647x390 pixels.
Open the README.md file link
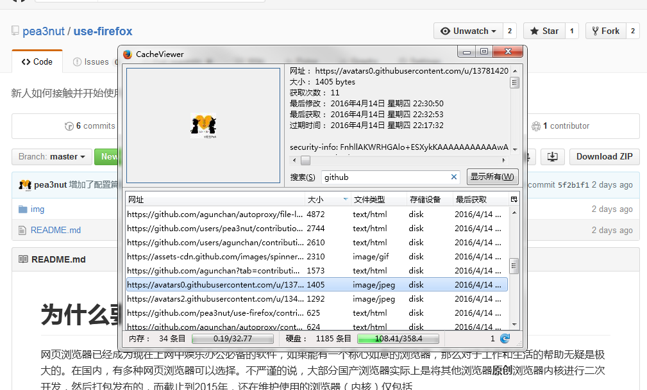click(x=56, y=231)
